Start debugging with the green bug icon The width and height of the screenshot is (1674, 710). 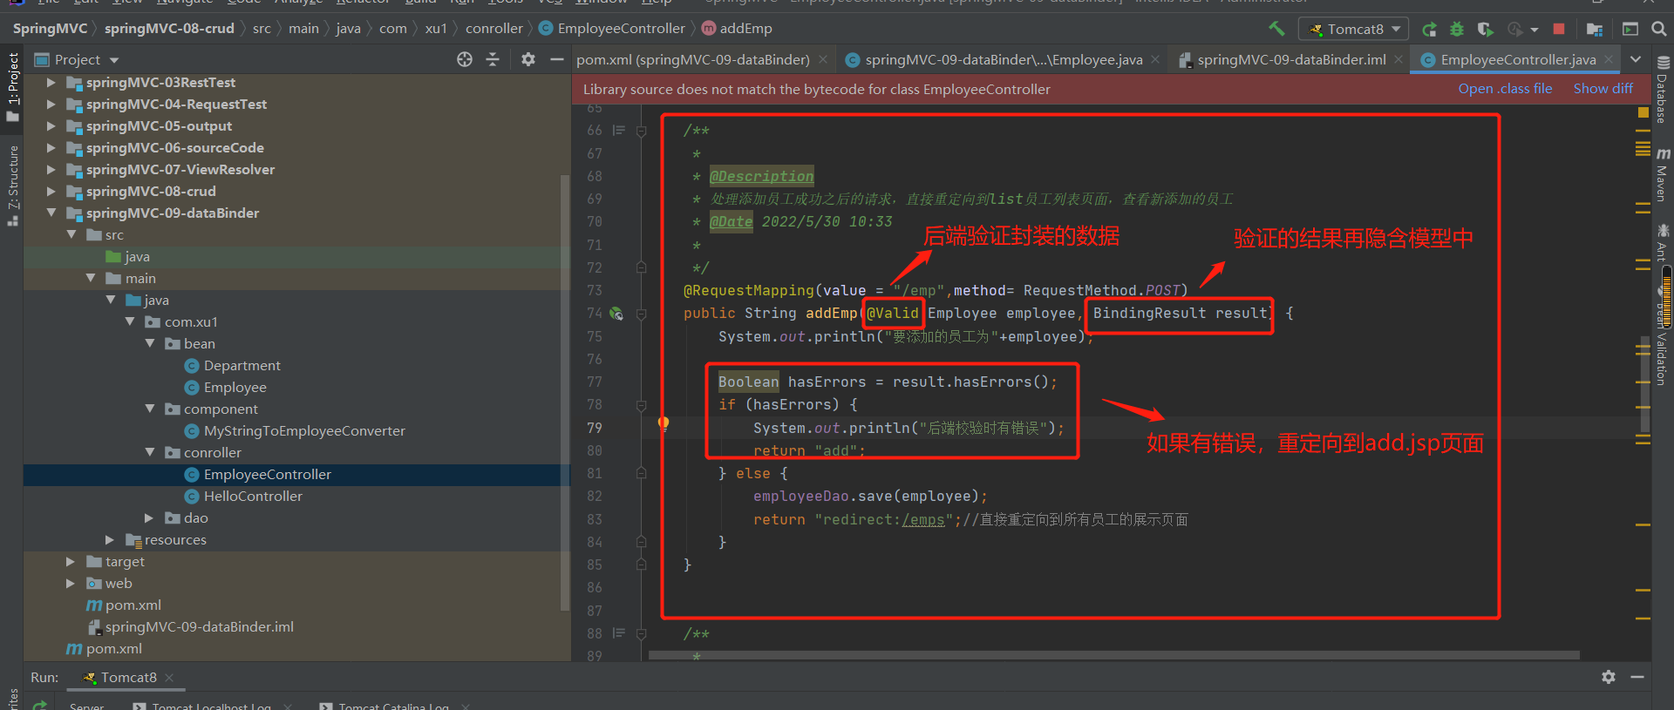pyautogui.click(x=1457, y=29)
